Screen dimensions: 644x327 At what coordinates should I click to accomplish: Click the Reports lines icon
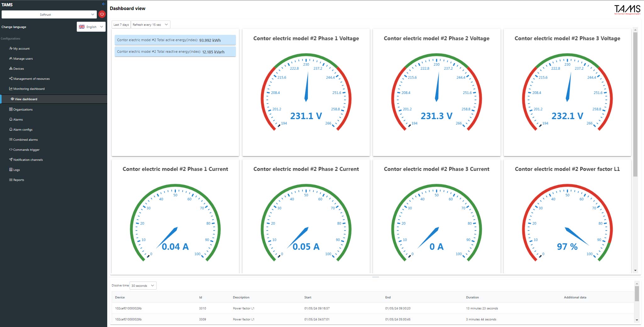[11, 180]
